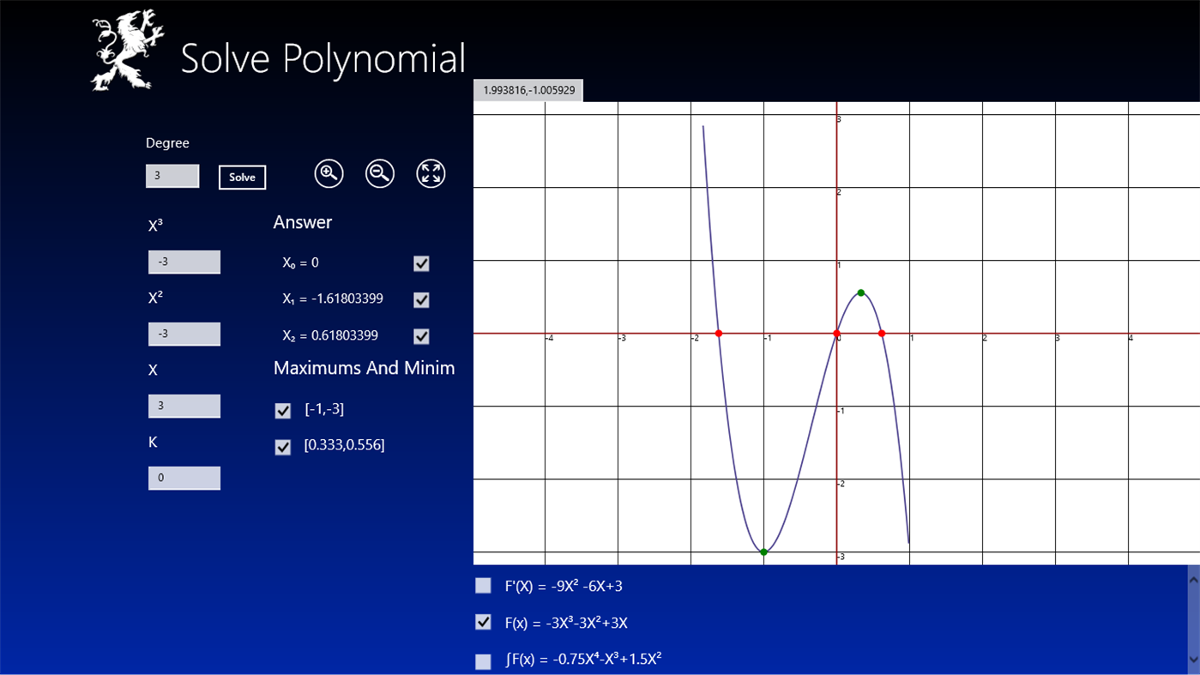Select the X³ coefficient field
Screen dimensions: 1200x675
tap(184, 262)
